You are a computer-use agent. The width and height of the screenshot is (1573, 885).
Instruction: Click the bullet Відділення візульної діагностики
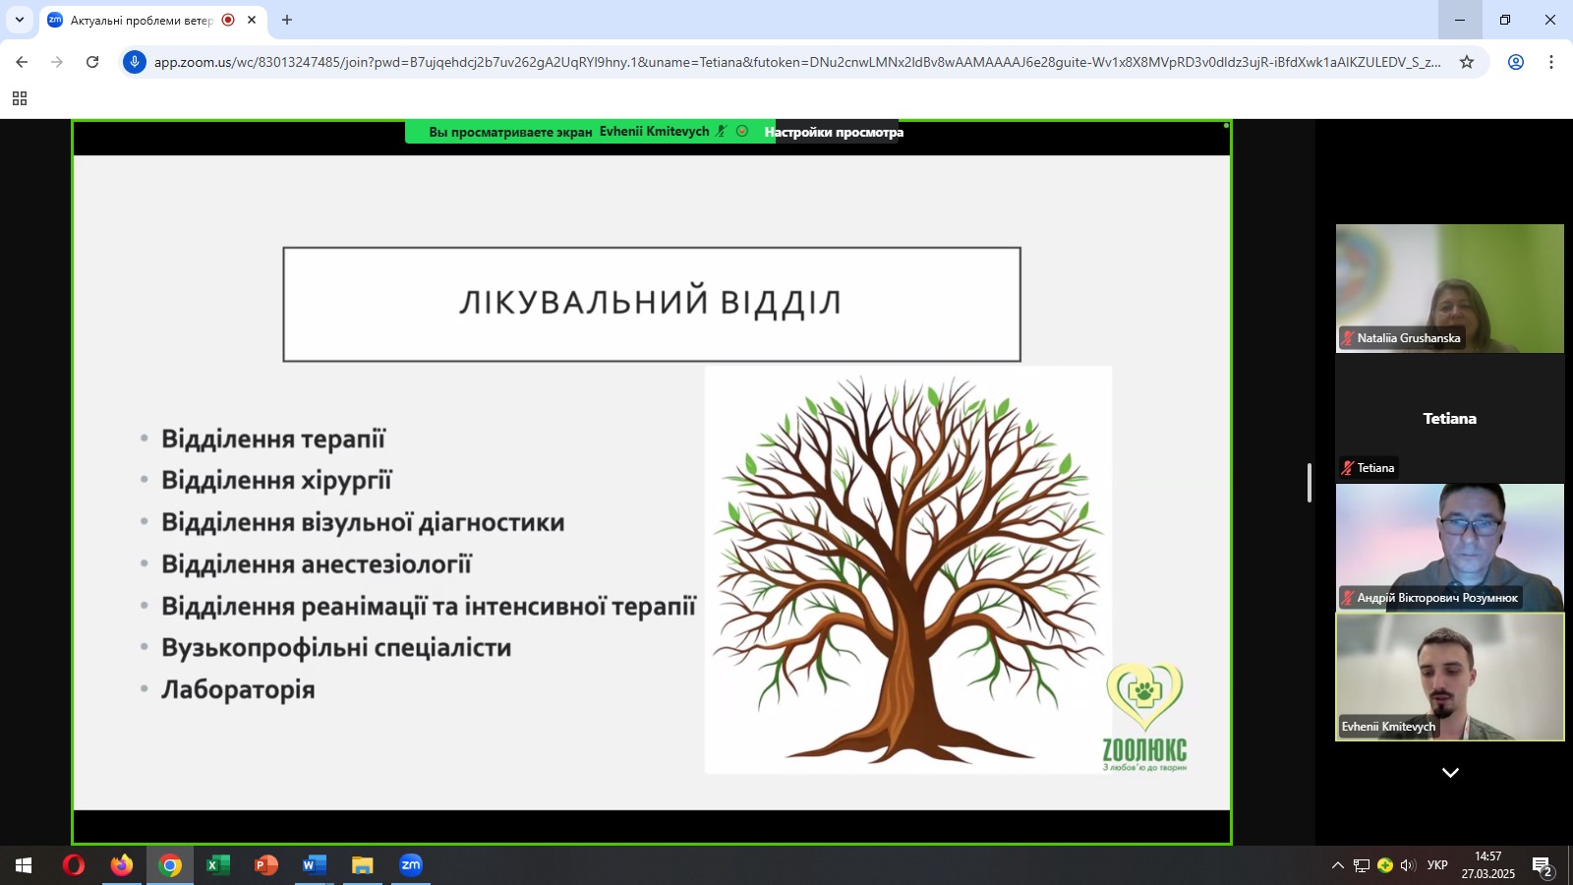click(363, 522)
